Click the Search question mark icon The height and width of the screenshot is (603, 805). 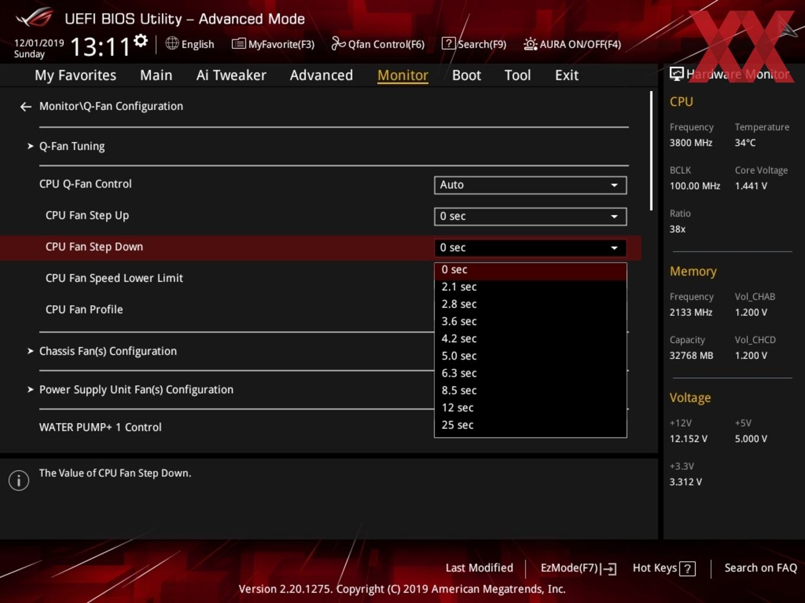tap(449, 44)
